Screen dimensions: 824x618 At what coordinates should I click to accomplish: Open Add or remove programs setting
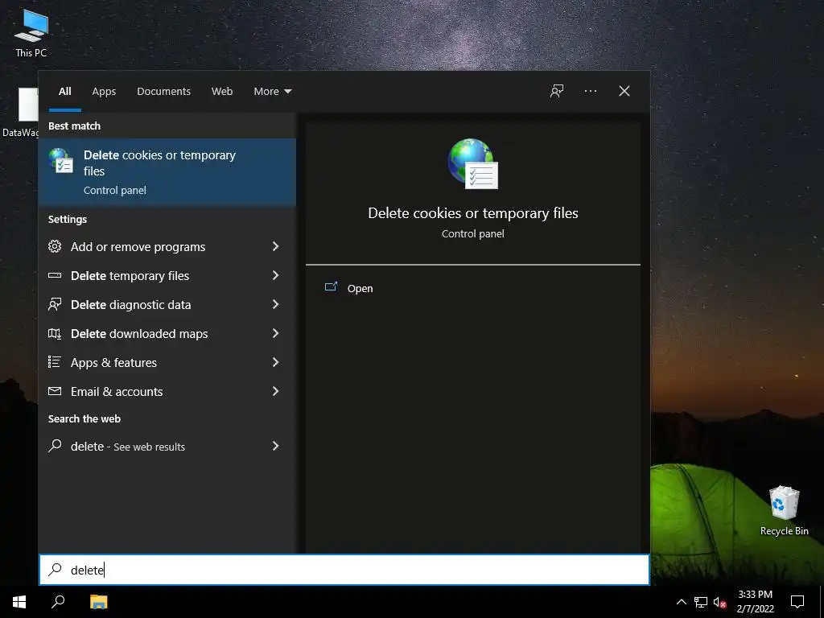tap(167, 246)
